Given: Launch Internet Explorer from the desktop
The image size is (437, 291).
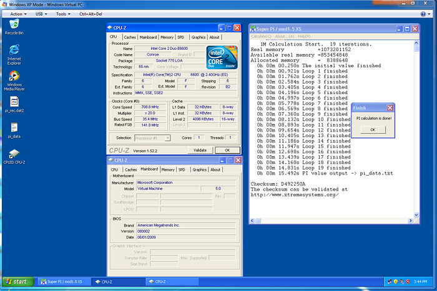Looking at the screenshot, I should pyautogui.click(x=14, y=51).
